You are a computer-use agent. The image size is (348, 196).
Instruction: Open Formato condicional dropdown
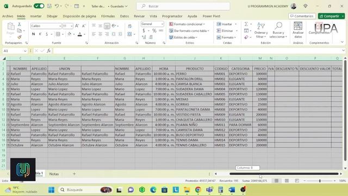click(x=187, y=24)
